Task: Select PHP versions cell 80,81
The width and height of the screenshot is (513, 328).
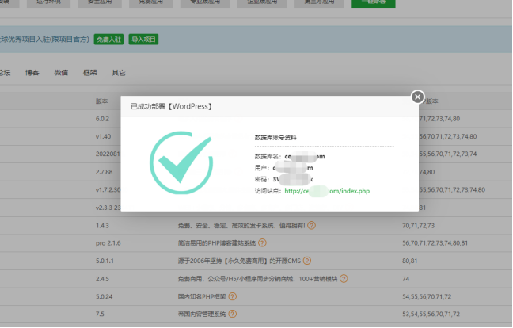Action: point(409,261)
